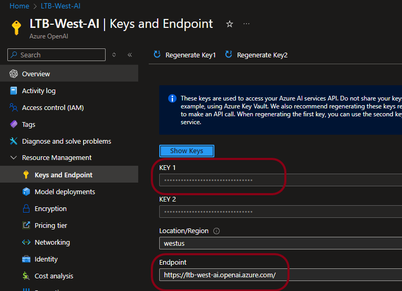Click the Pricing tier edit icon
The width and height of the screenshot is (402, 291).
click(26, 225)
